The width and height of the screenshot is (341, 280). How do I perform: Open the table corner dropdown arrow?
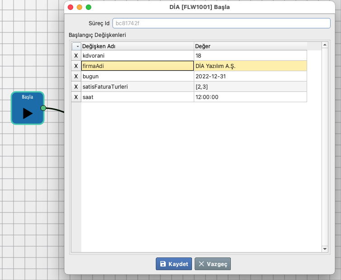pos(76,46)
